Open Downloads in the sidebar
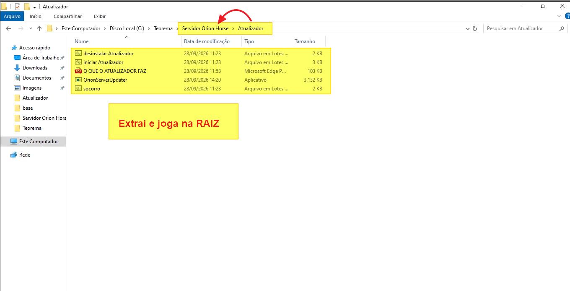Viewport: 570px width, 291px height. pyautogui.click(x=35, y=68)
